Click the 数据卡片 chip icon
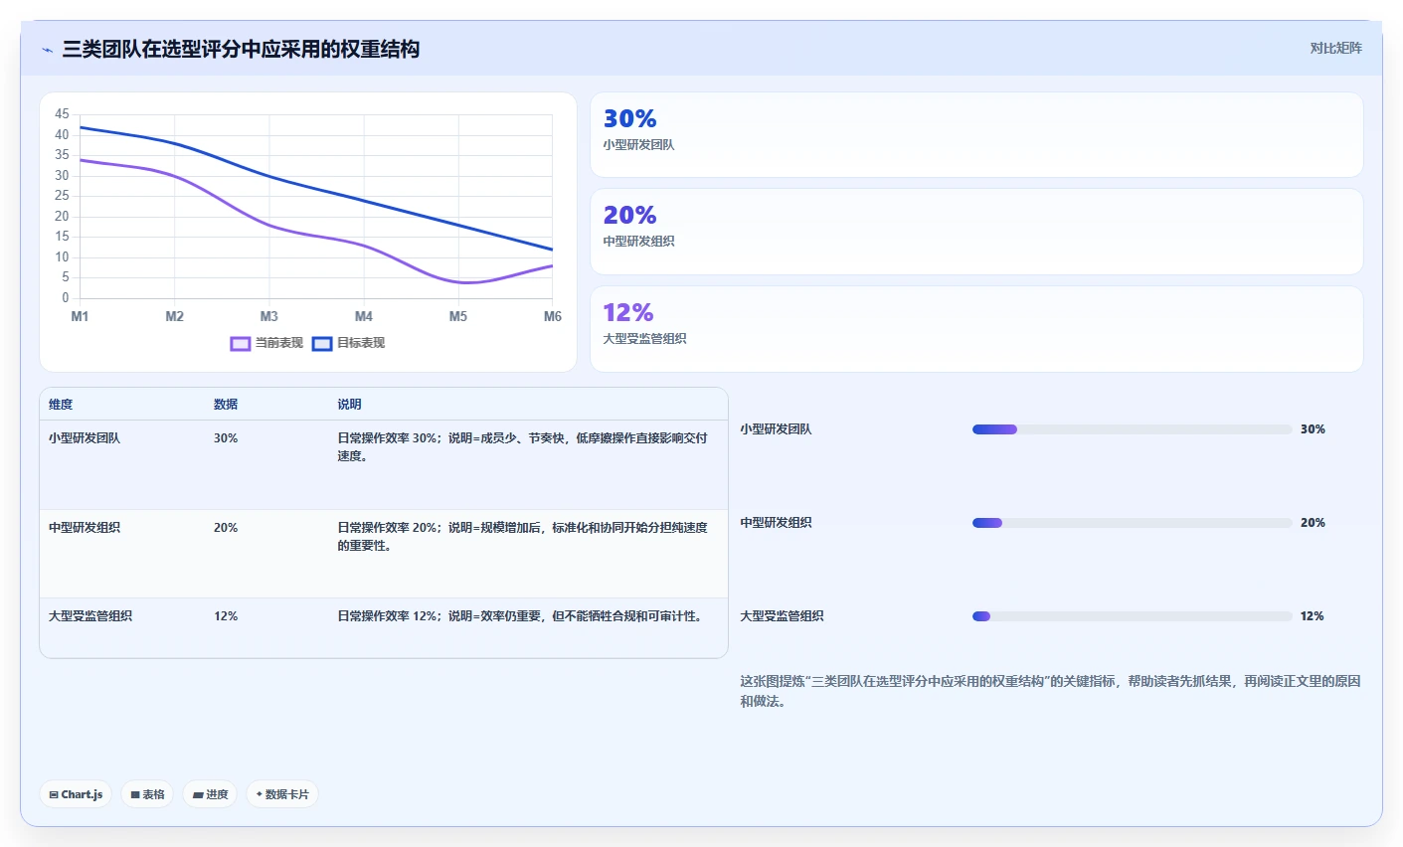The image size is (1403, 847). click(x=260, y=794)
